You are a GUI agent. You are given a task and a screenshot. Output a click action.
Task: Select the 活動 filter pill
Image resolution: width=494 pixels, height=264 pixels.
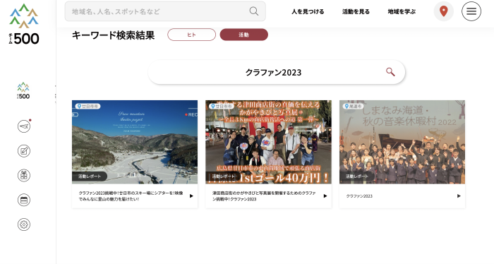[244, 35]
